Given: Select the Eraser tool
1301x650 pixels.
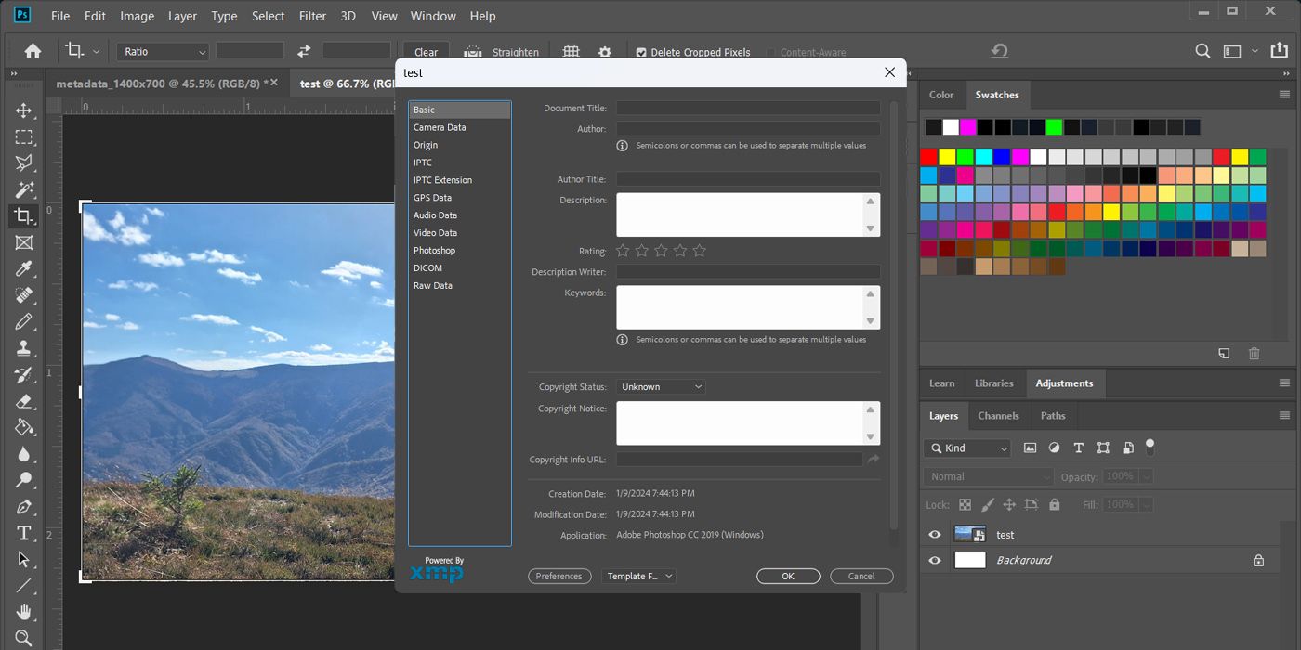Looking at the screenshot, I should [x=24, y=401].
